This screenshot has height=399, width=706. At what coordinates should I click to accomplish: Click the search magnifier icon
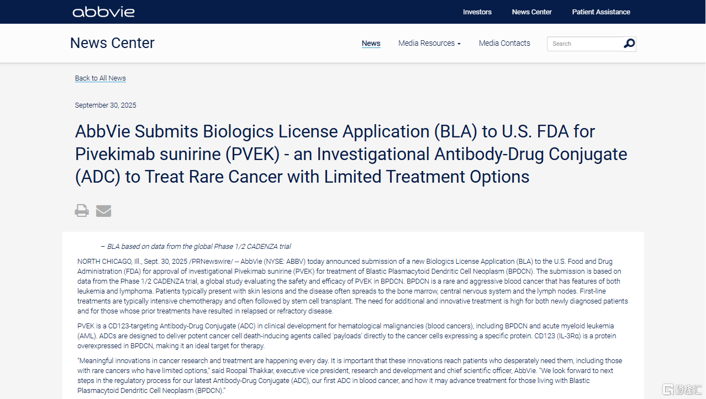(629, 44)
